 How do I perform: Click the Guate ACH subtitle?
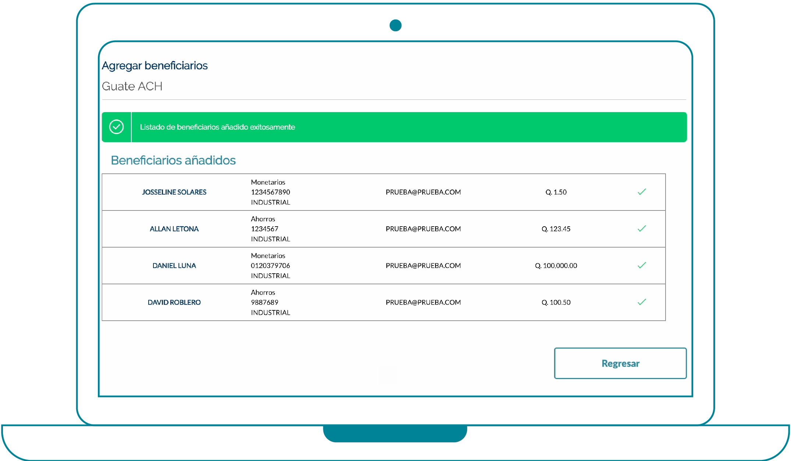pos(132,86)
